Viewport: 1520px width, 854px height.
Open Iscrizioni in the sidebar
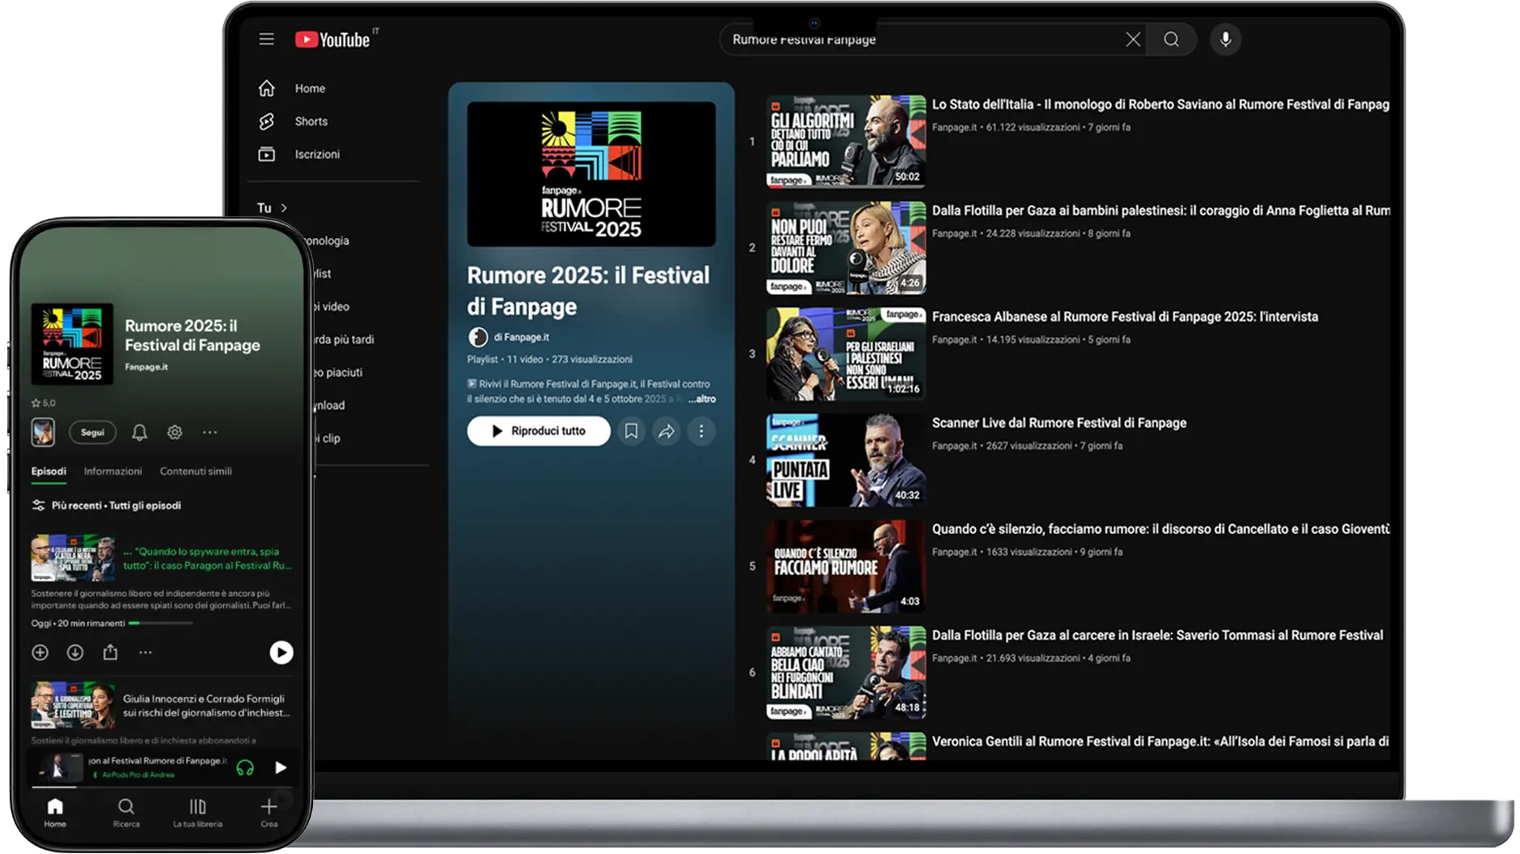(316, 154)
